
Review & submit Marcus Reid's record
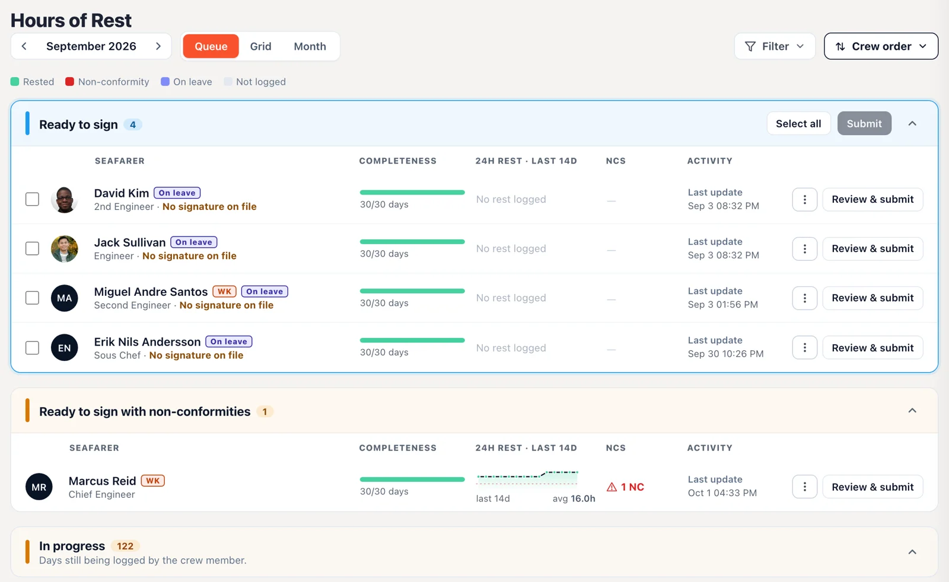872,487
